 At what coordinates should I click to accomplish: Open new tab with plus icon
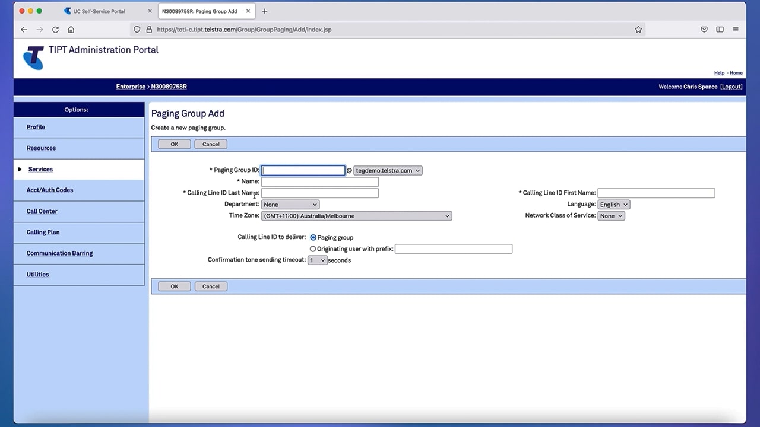[264, 11]
